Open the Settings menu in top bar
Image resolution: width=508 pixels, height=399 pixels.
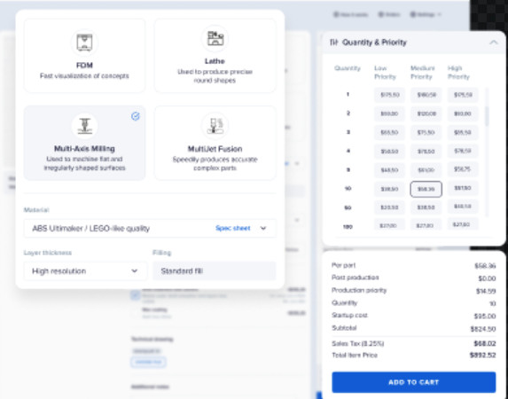[x=426, y=14]
